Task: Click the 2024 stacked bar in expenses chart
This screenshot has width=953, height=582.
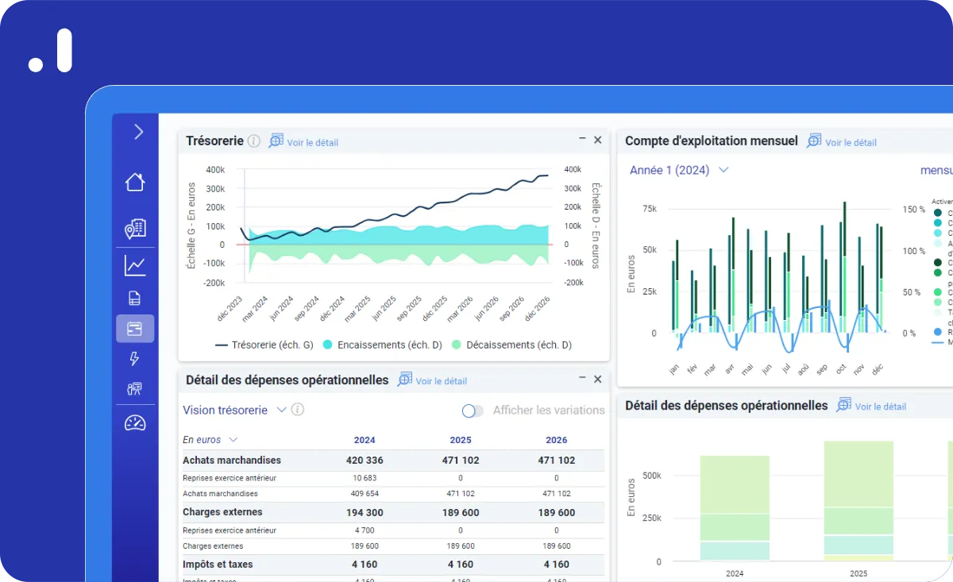Action: click(x=735, y=508)
